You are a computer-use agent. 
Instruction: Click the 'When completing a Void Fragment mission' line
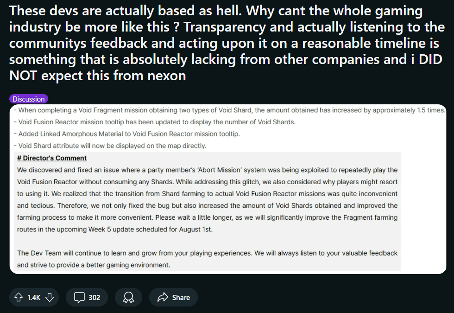[x=230, y=110]
